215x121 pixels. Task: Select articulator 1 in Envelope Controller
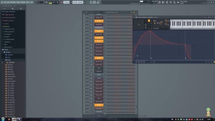click(x=149, y=21)
